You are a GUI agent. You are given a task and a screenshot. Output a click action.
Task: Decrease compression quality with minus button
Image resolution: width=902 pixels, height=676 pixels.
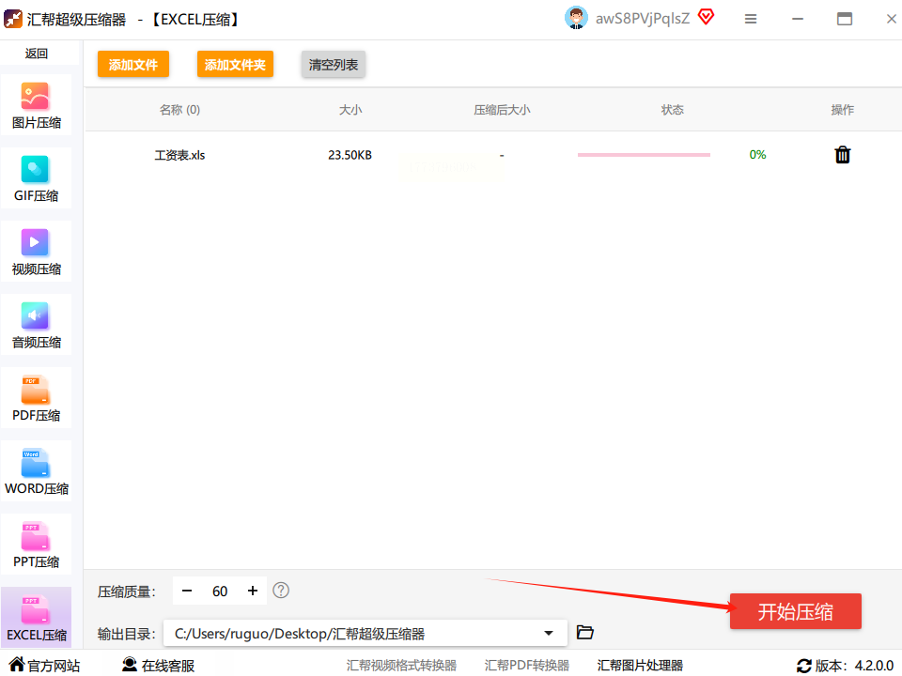(x=187, y=591)
